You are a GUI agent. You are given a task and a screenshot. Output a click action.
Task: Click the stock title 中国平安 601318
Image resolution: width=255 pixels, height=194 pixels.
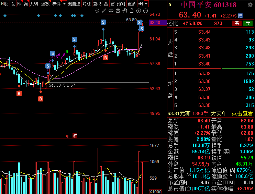click(209, 5)
